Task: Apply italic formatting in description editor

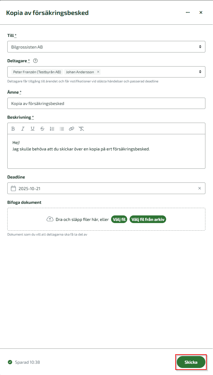Action: (x=23, y=129)
